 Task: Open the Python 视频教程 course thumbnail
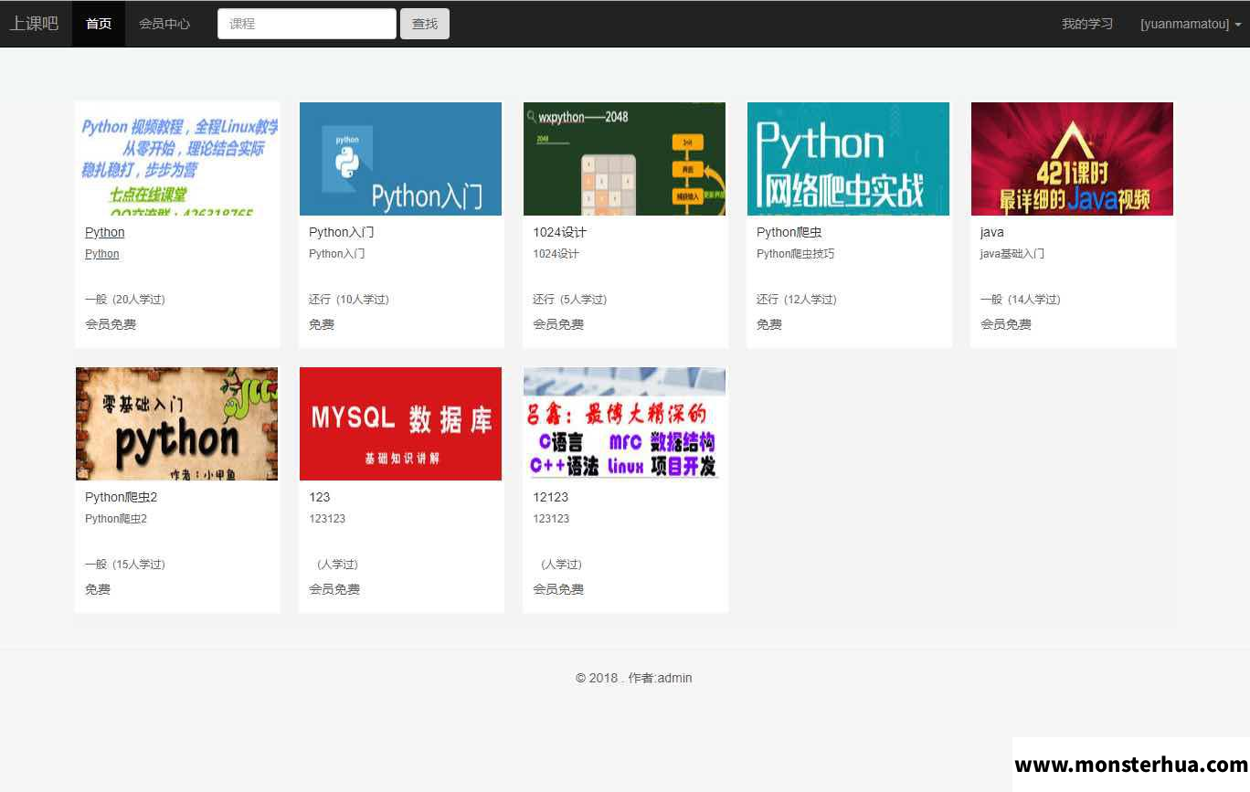[177, 159]
